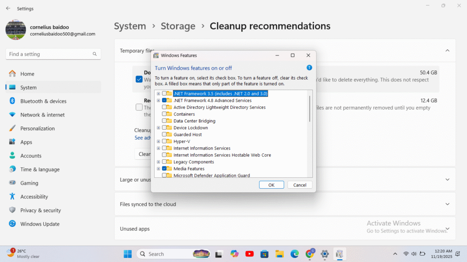The width and height of the screenshot is (467, 262).
Task: Open Windows Update in the Settings sidebar
Action: click(40, 224)
